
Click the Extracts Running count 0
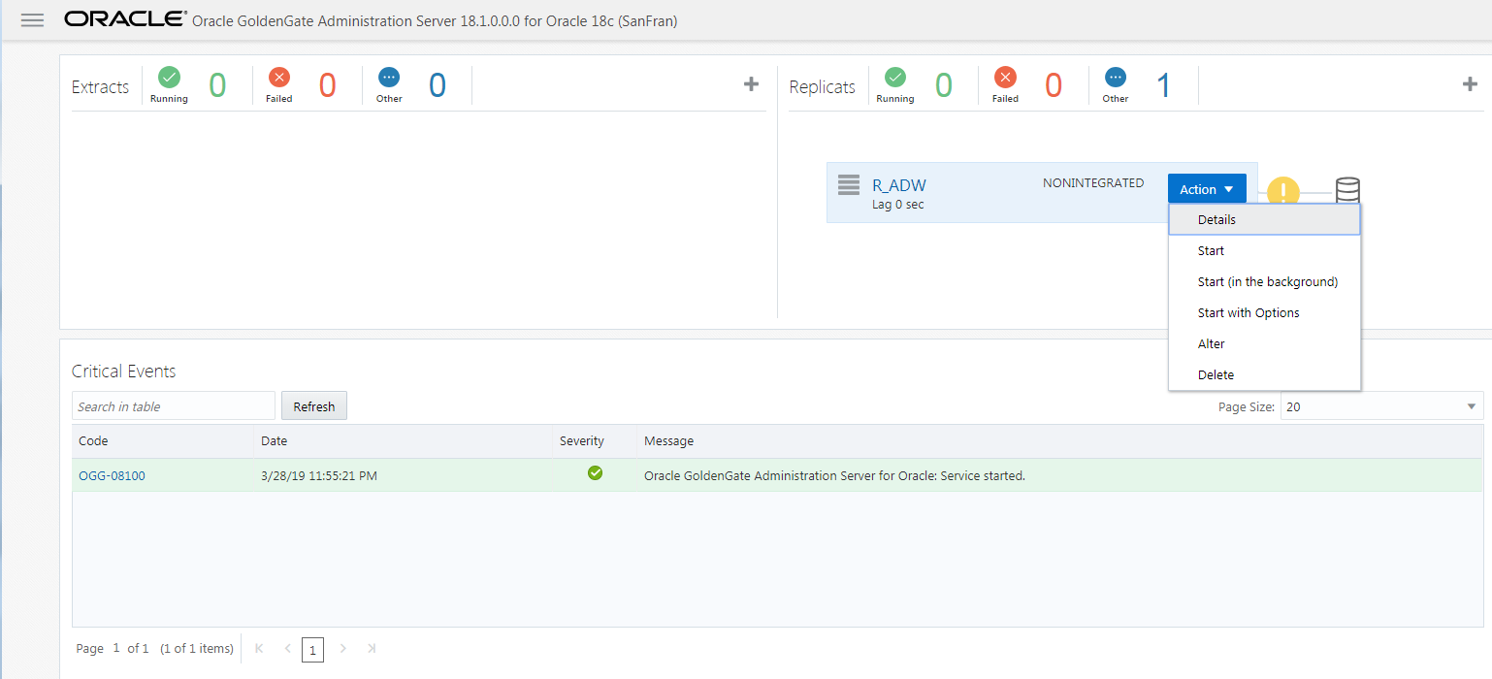tap(217, 85)
